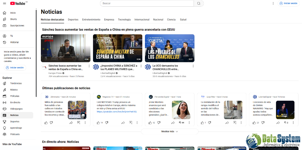
Task: Open the Negocios TV channel name
Action: point(108,97)
